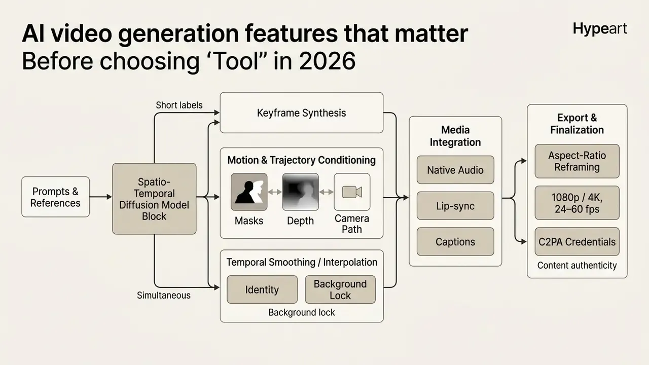Click the title "AI video generation features that matter"
Screen dimensions: 649x365
coord(245,34)
